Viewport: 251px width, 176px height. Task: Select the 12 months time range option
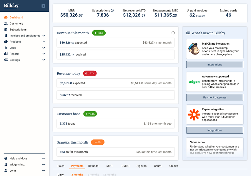tap(109, 174)
